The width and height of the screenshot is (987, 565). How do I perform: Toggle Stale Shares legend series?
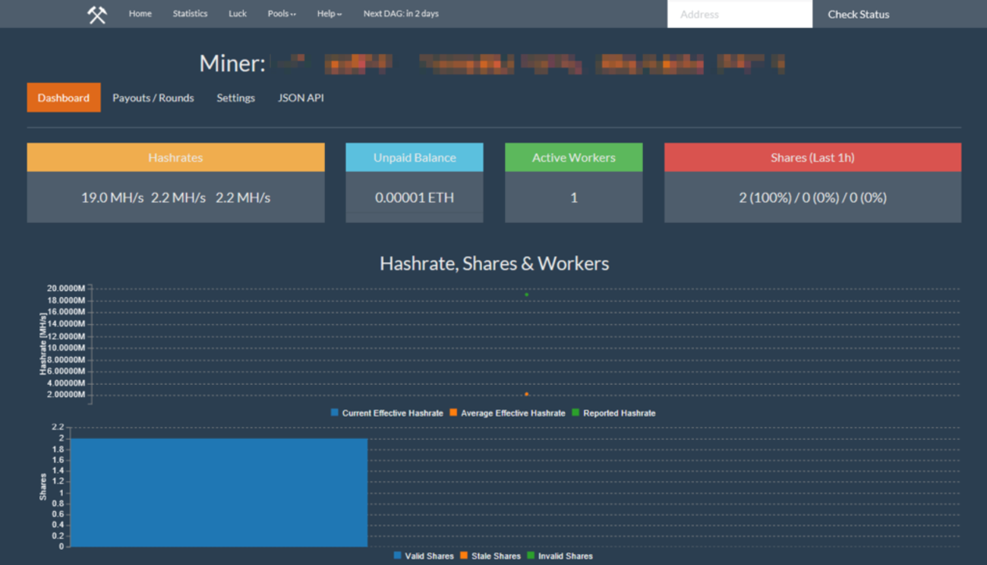click(490, 556)
